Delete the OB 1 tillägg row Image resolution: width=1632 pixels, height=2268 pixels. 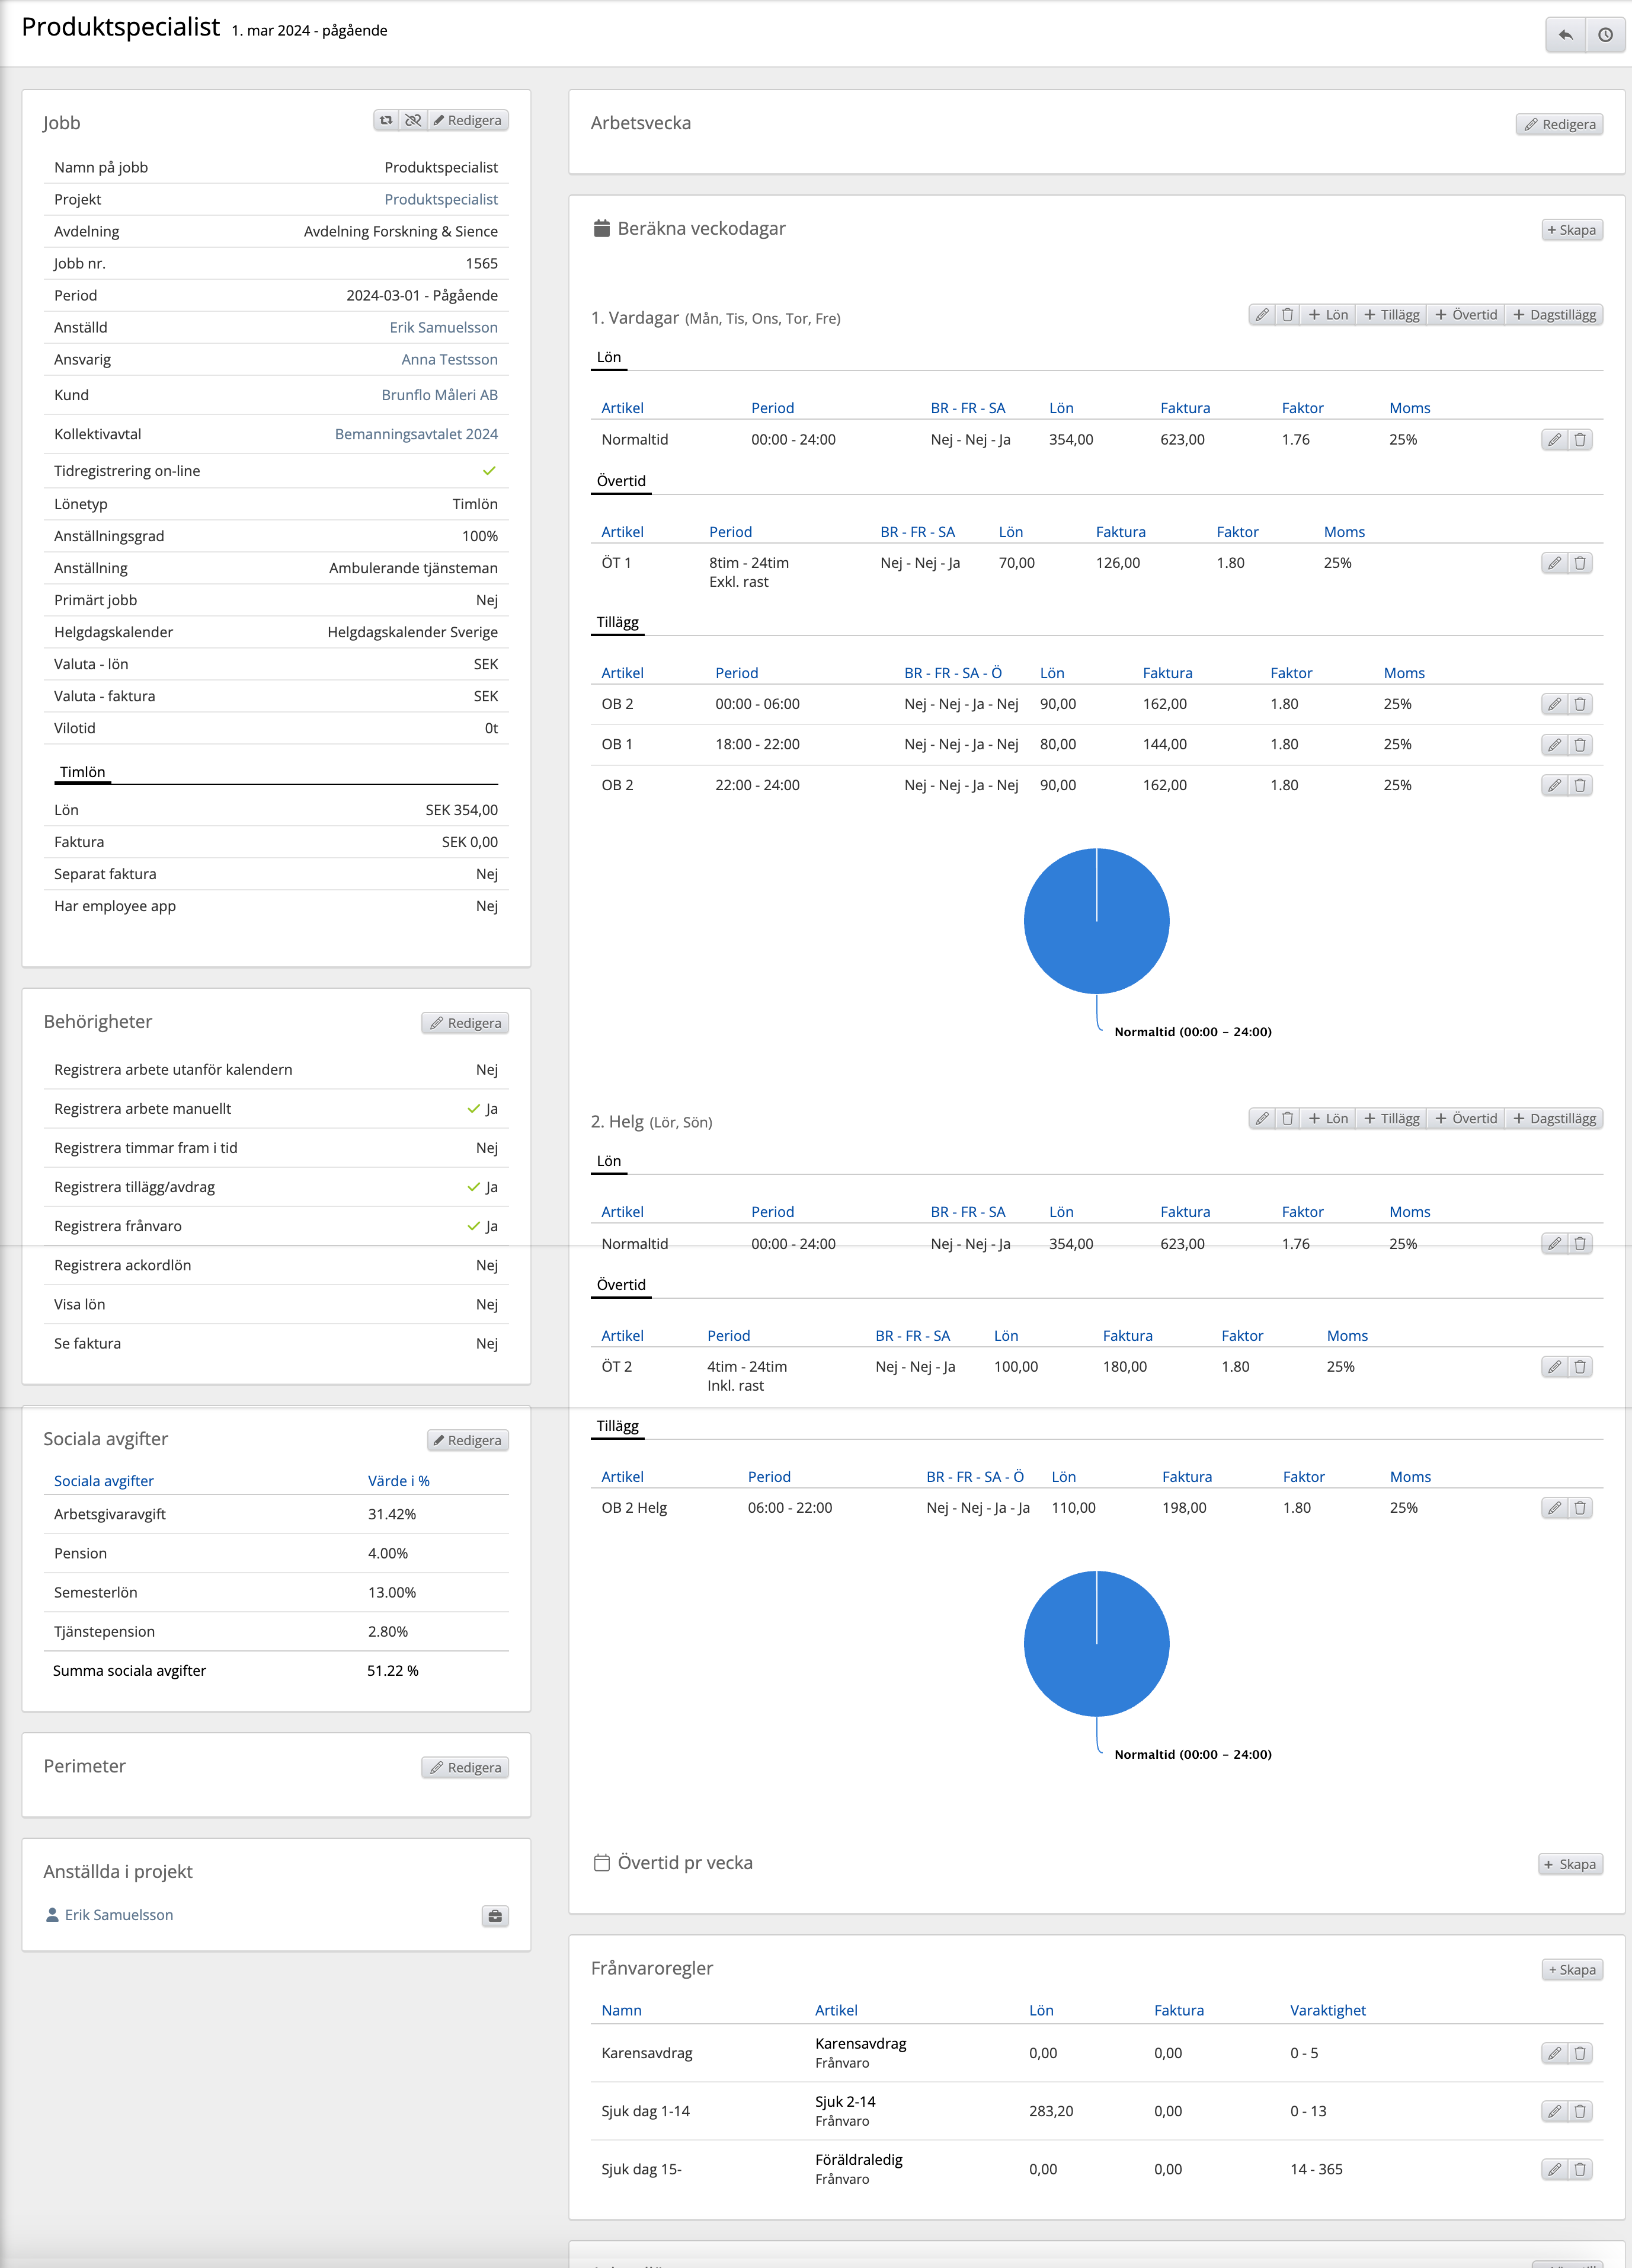pos(1580,745)
